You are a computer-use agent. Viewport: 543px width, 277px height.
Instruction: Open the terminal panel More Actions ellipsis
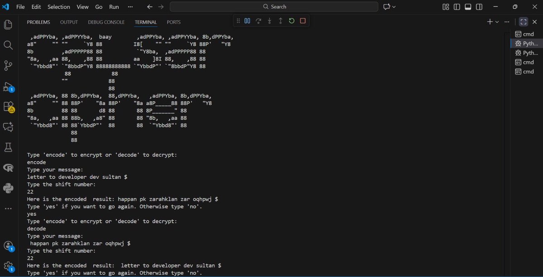[x=507, y=22]
